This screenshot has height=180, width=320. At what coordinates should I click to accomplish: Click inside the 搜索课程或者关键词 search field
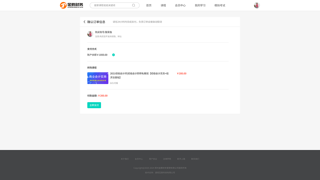pos(110,5)
